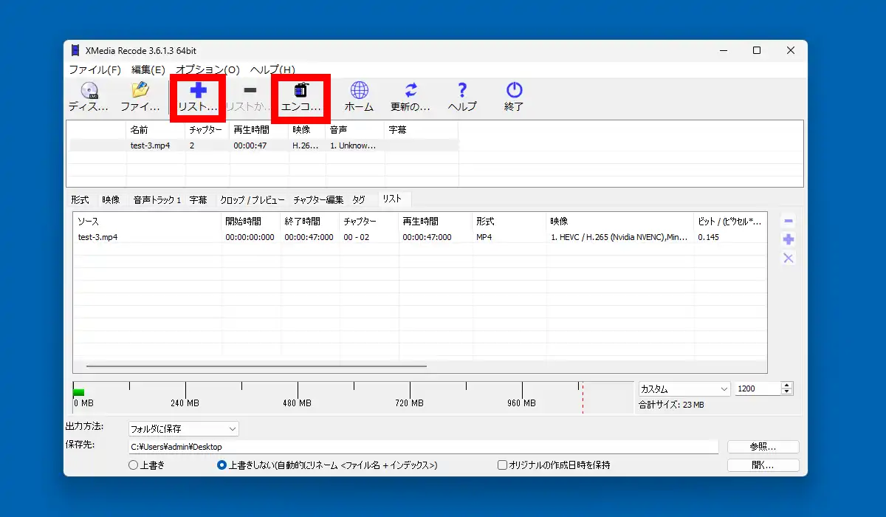
Task: Click the job list horizontal scrollbar
Action: coord(256,366)
